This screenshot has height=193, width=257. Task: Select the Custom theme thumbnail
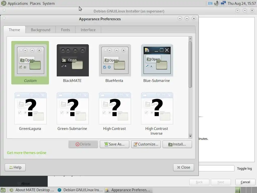tap(30, 63)
